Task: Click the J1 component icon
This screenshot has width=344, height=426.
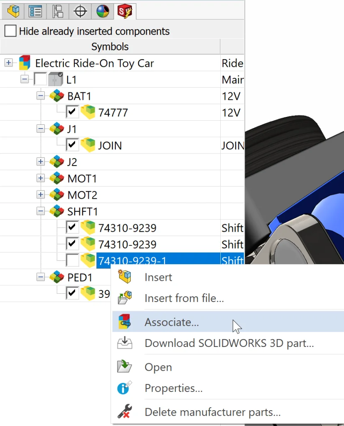Action: [x=57, y=129]
